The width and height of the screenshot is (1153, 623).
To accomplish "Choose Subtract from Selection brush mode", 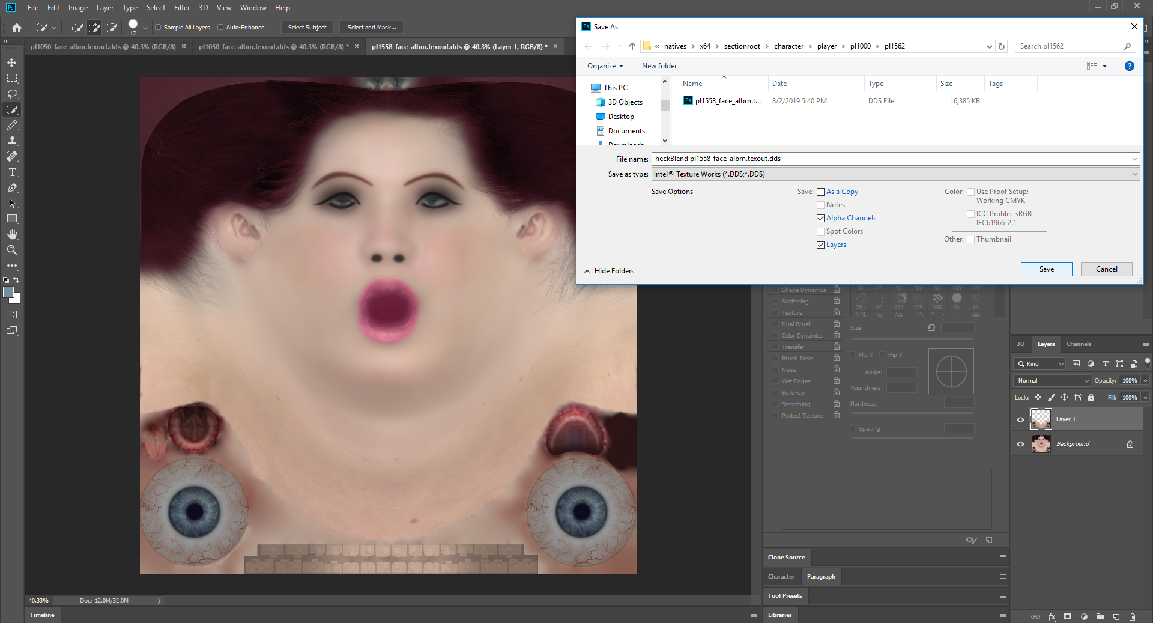I will pyautogui.click(x=111, y=27).
